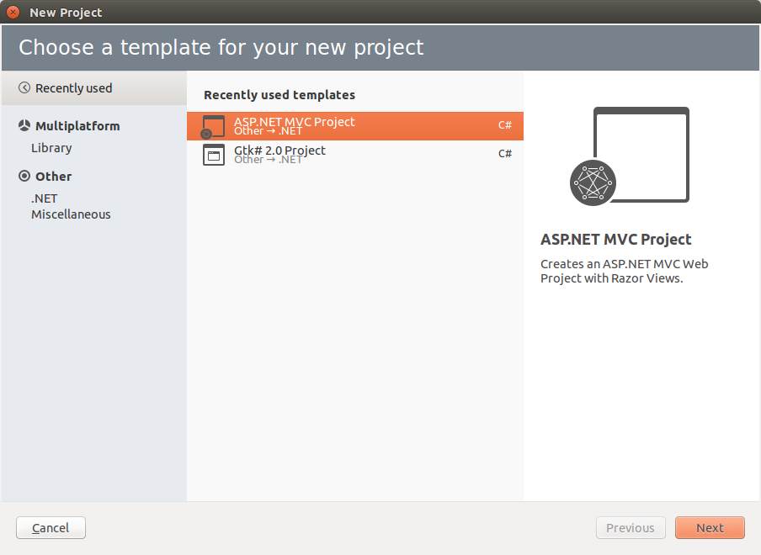Click the C# language label for Gtk# Project

505,154
